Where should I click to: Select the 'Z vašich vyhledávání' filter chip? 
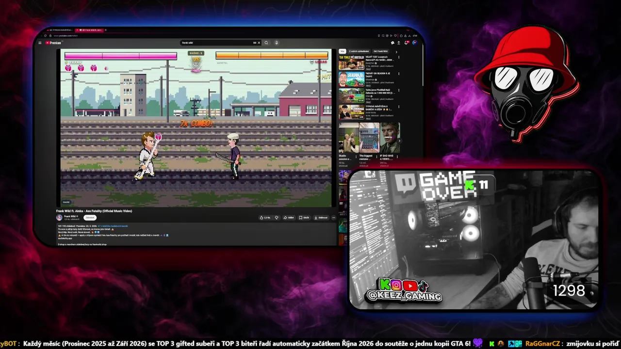click(x=359, y=51)
